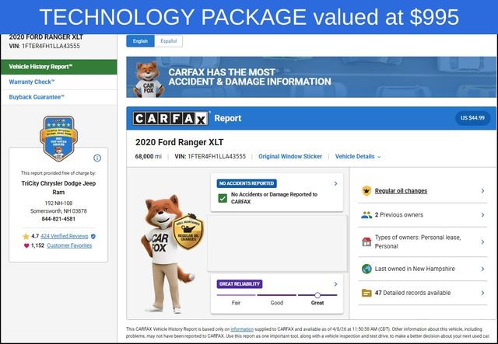Click the top rated dealer badge
This screenshot has height=344, width=498.
tap(58, 138)
